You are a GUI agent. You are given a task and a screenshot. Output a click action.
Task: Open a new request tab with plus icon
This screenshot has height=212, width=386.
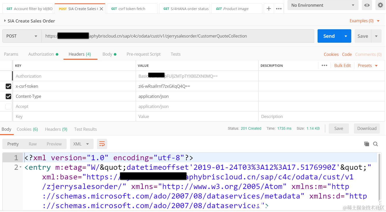pyautogui.click(x=269, y=9)
